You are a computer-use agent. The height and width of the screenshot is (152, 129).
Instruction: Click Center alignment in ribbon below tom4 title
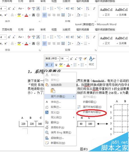(x=49, y=44)
